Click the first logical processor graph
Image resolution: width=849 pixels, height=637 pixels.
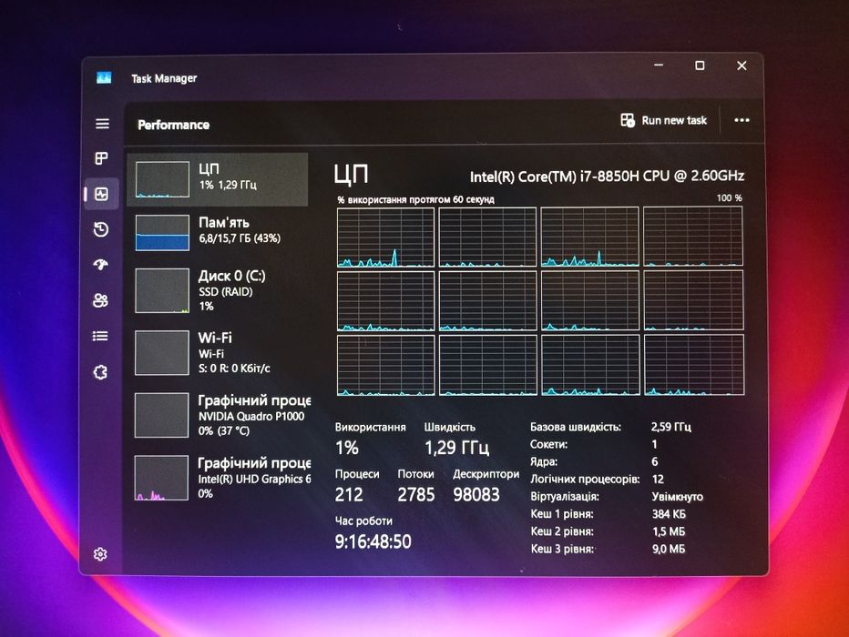pos(385,237)
